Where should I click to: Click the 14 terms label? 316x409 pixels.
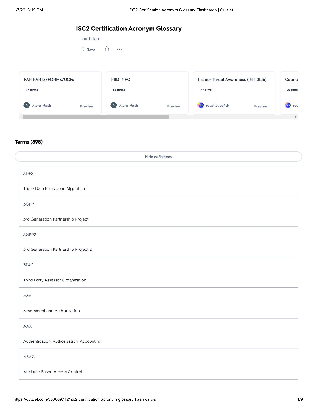pyautogui.click(x=206, y=90)
